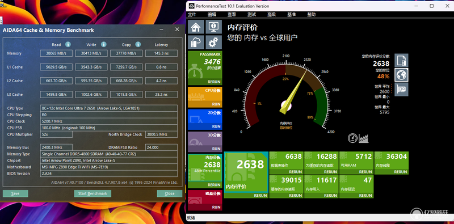This screenshot has width=454, height=224.
Task: Click the Memory Type DDR5-4800 field
Action: (109, 154)
